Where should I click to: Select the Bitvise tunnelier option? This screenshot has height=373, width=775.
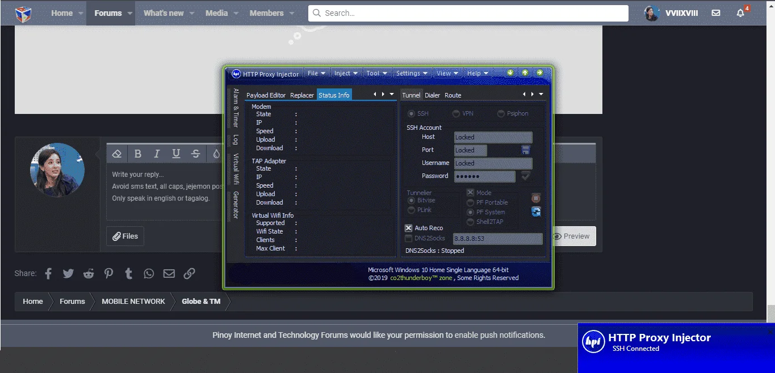[412, 201]
